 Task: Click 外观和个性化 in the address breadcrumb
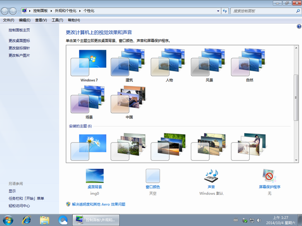point(65,11)
